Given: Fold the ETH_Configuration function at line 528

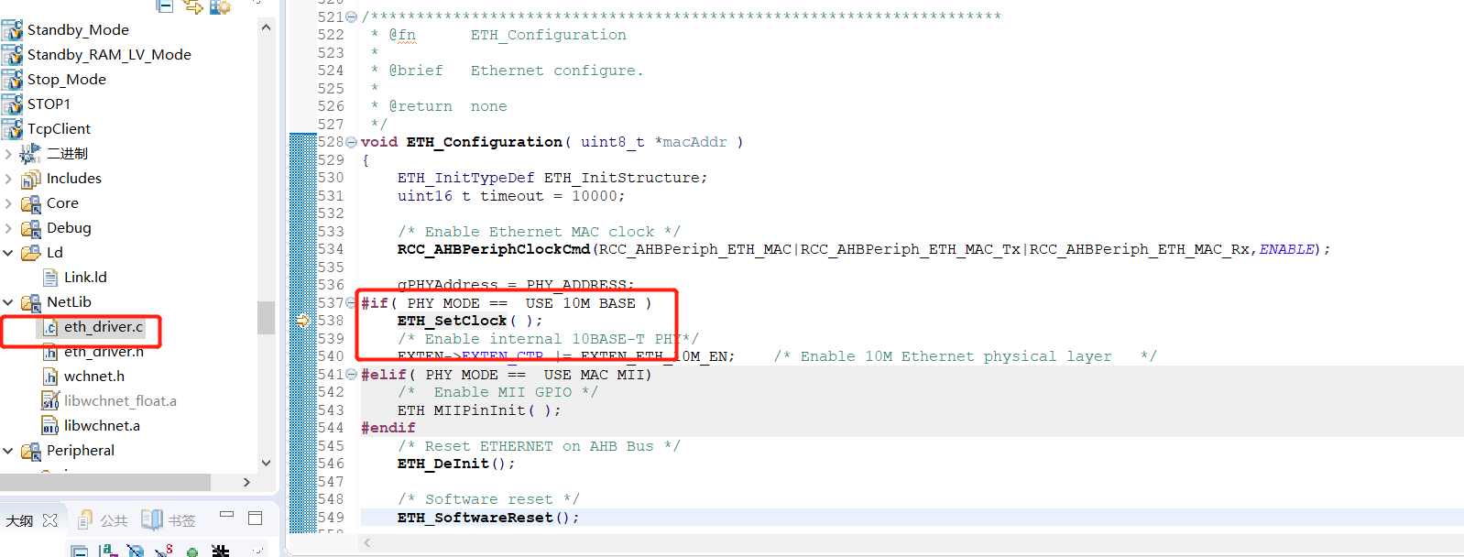Looking at the screenshot, I should click(351, 142).
